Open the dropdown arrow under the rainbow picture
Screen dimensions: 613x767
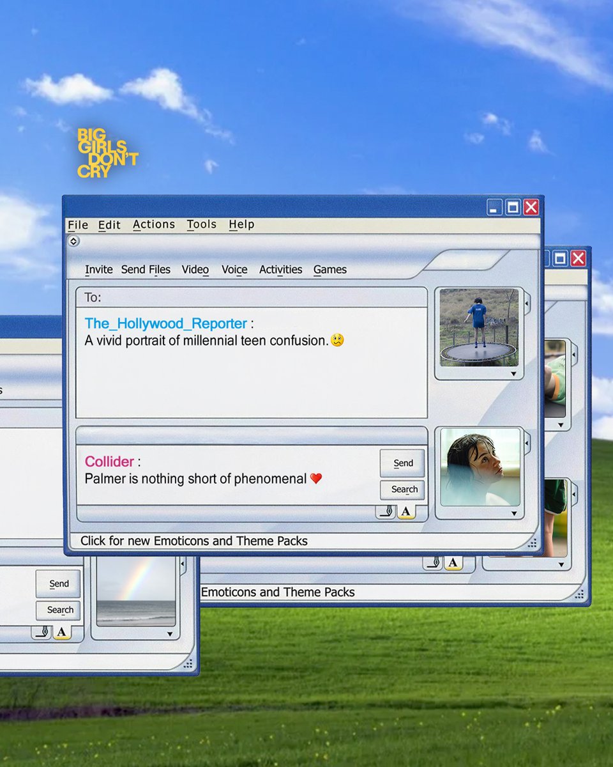(170, 634)
